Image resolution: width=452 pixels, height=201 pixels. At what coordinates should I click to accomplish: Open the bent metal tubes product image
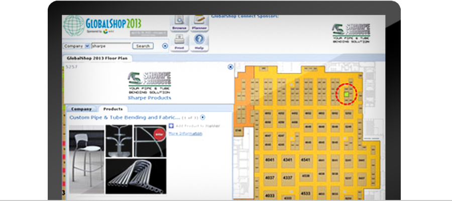pos(136,176)
